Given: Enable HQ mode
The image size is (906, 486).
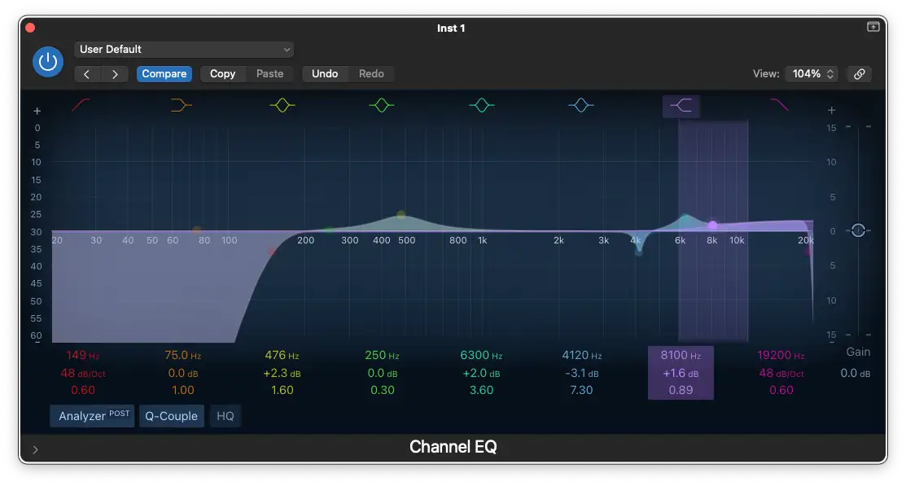Looking at the screenshot, I should click(225, 416).
